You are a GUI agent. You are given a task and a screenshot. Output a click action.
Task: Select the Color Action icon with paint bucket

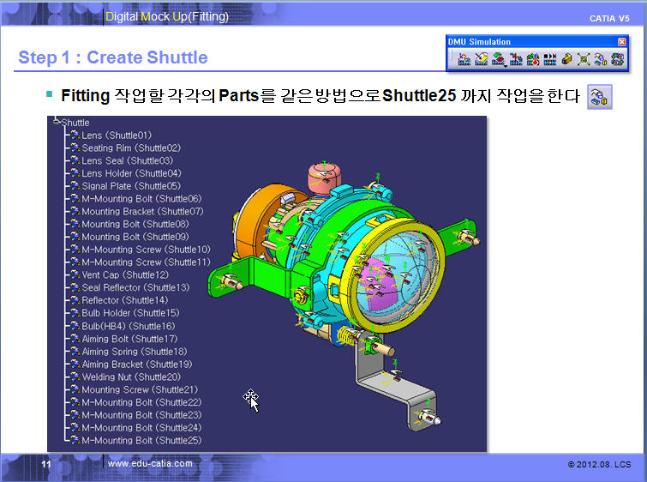pos(481,59)
